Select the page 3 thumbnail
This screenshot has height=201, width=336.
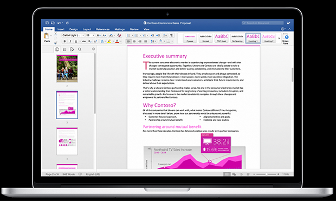(67, 105)
